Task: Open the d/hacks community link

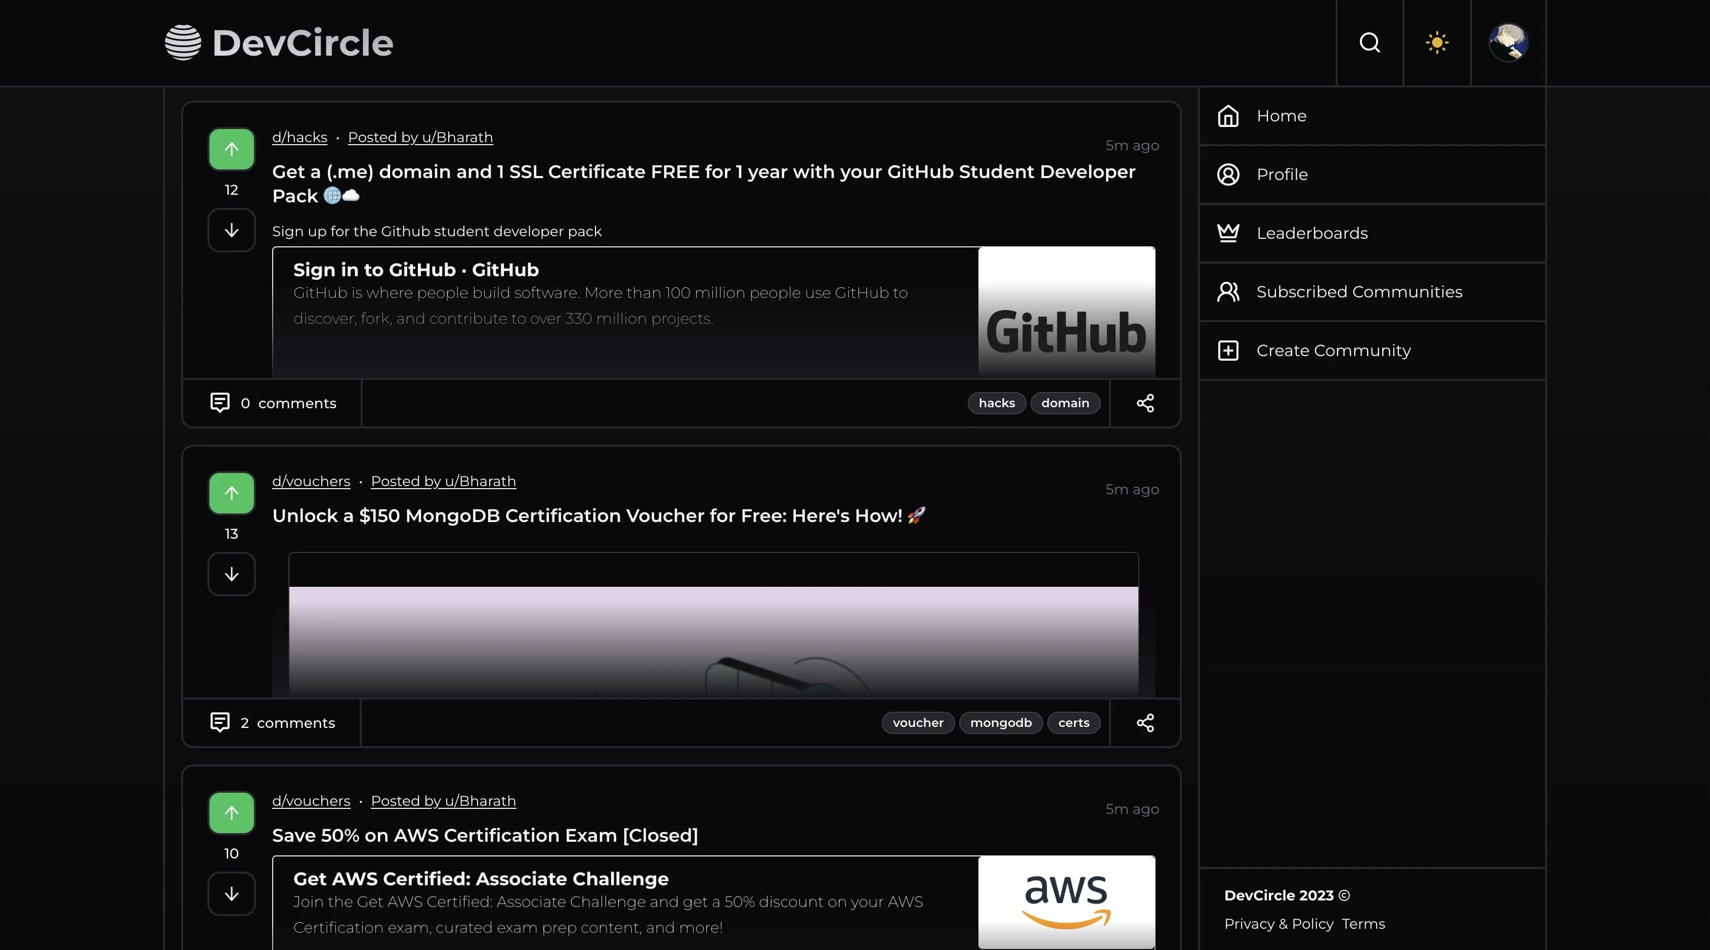Action: 300,137
